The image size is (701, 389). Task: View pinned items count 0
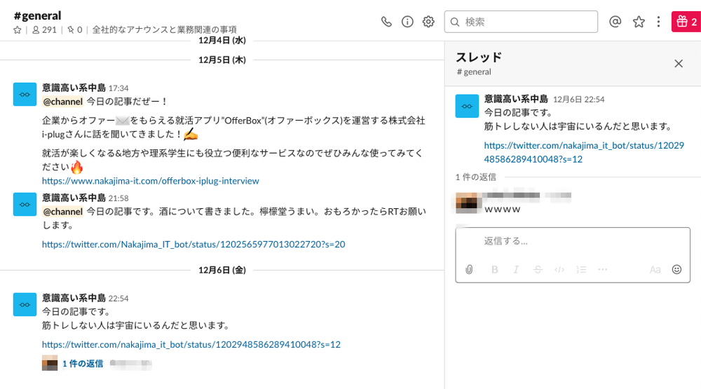click(75, 30)
